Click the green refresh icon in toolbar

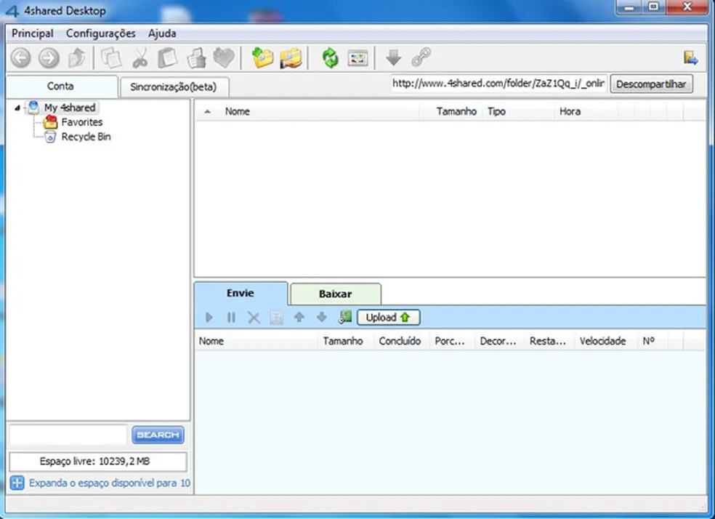pos(331,58)
